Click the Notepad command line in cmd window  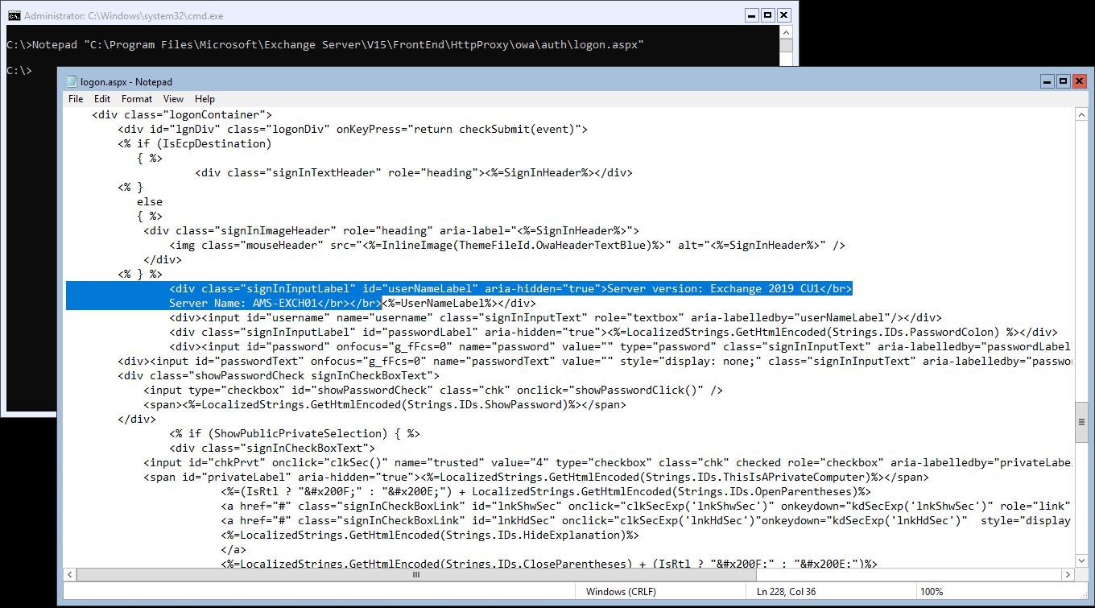pos(324,45)
